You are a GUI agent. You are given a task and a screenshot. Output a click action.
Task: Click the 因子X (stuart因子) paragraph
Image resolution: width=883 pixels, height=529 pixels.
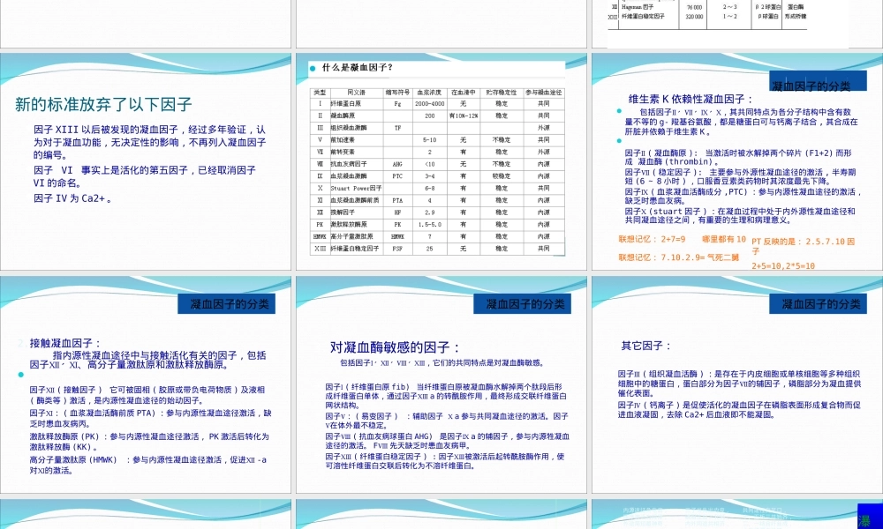[740, 215]
